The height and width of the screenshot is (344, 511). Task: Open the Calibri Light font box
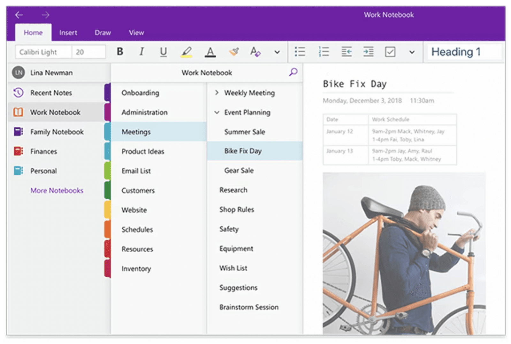tap(43, 52)
